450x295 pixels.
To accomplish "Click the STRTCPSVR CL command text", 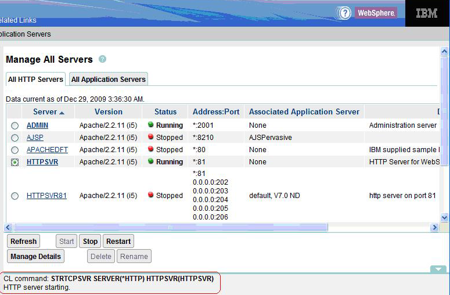I will pos(132,279).
